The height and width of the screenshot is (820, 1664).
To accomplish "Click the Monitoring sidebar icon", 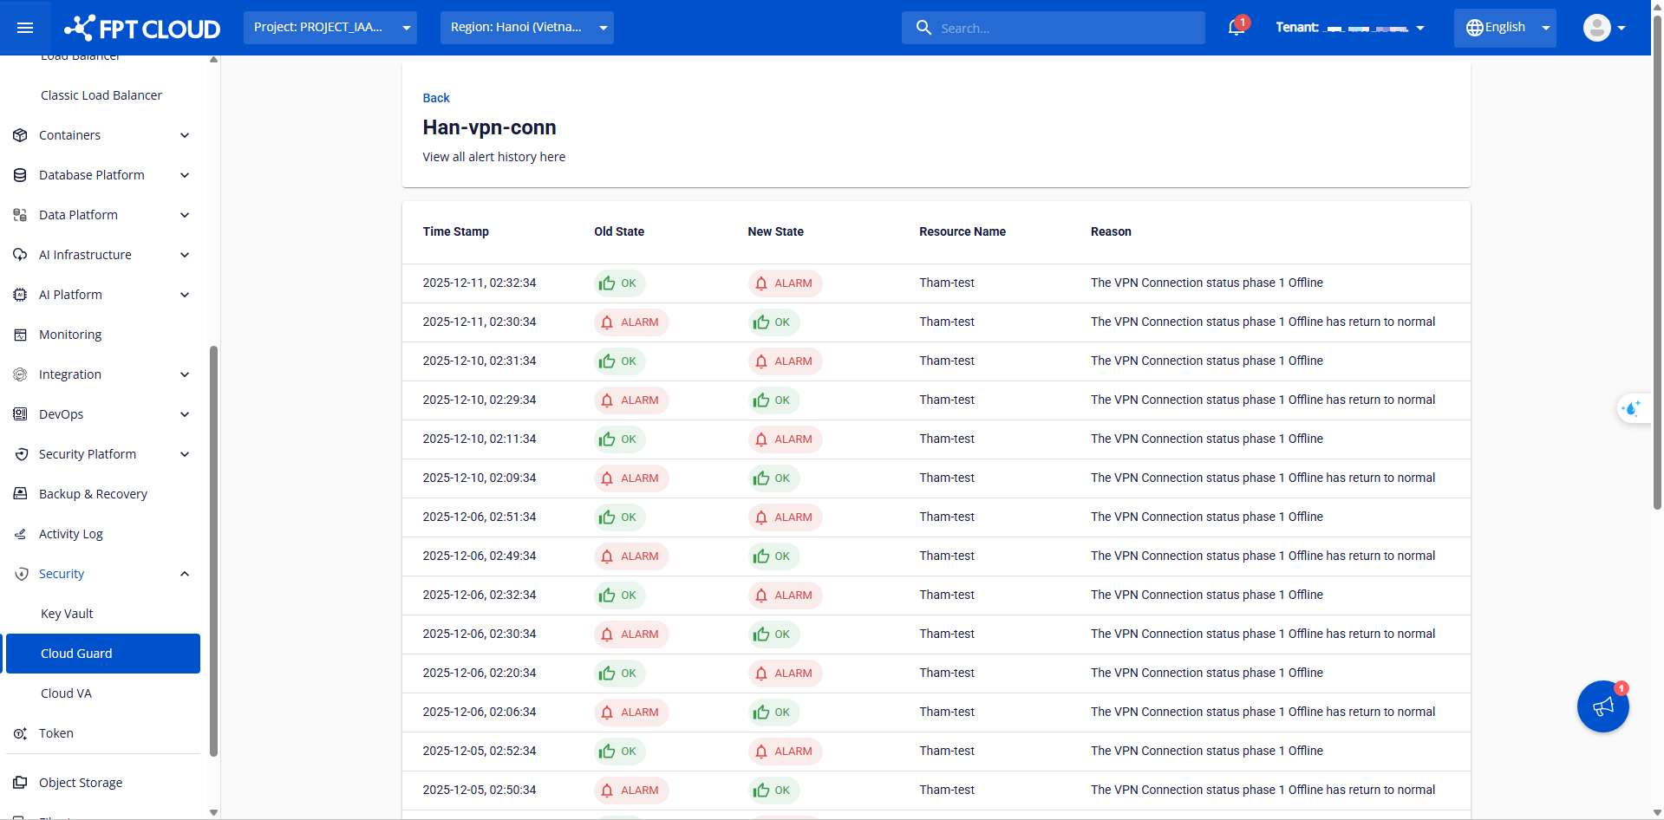I will [20, 335].
